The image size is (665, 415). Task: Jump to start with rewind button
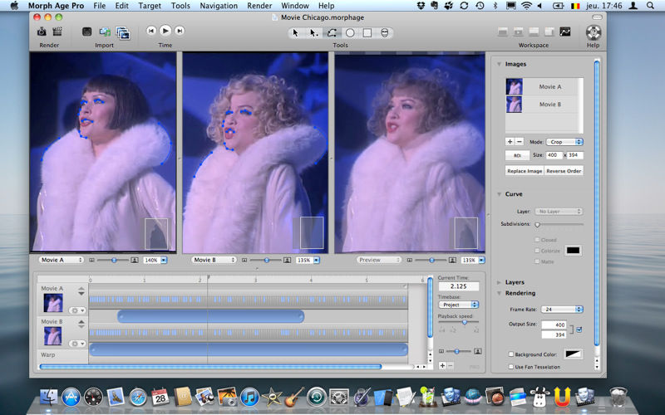tap(151, 31)
